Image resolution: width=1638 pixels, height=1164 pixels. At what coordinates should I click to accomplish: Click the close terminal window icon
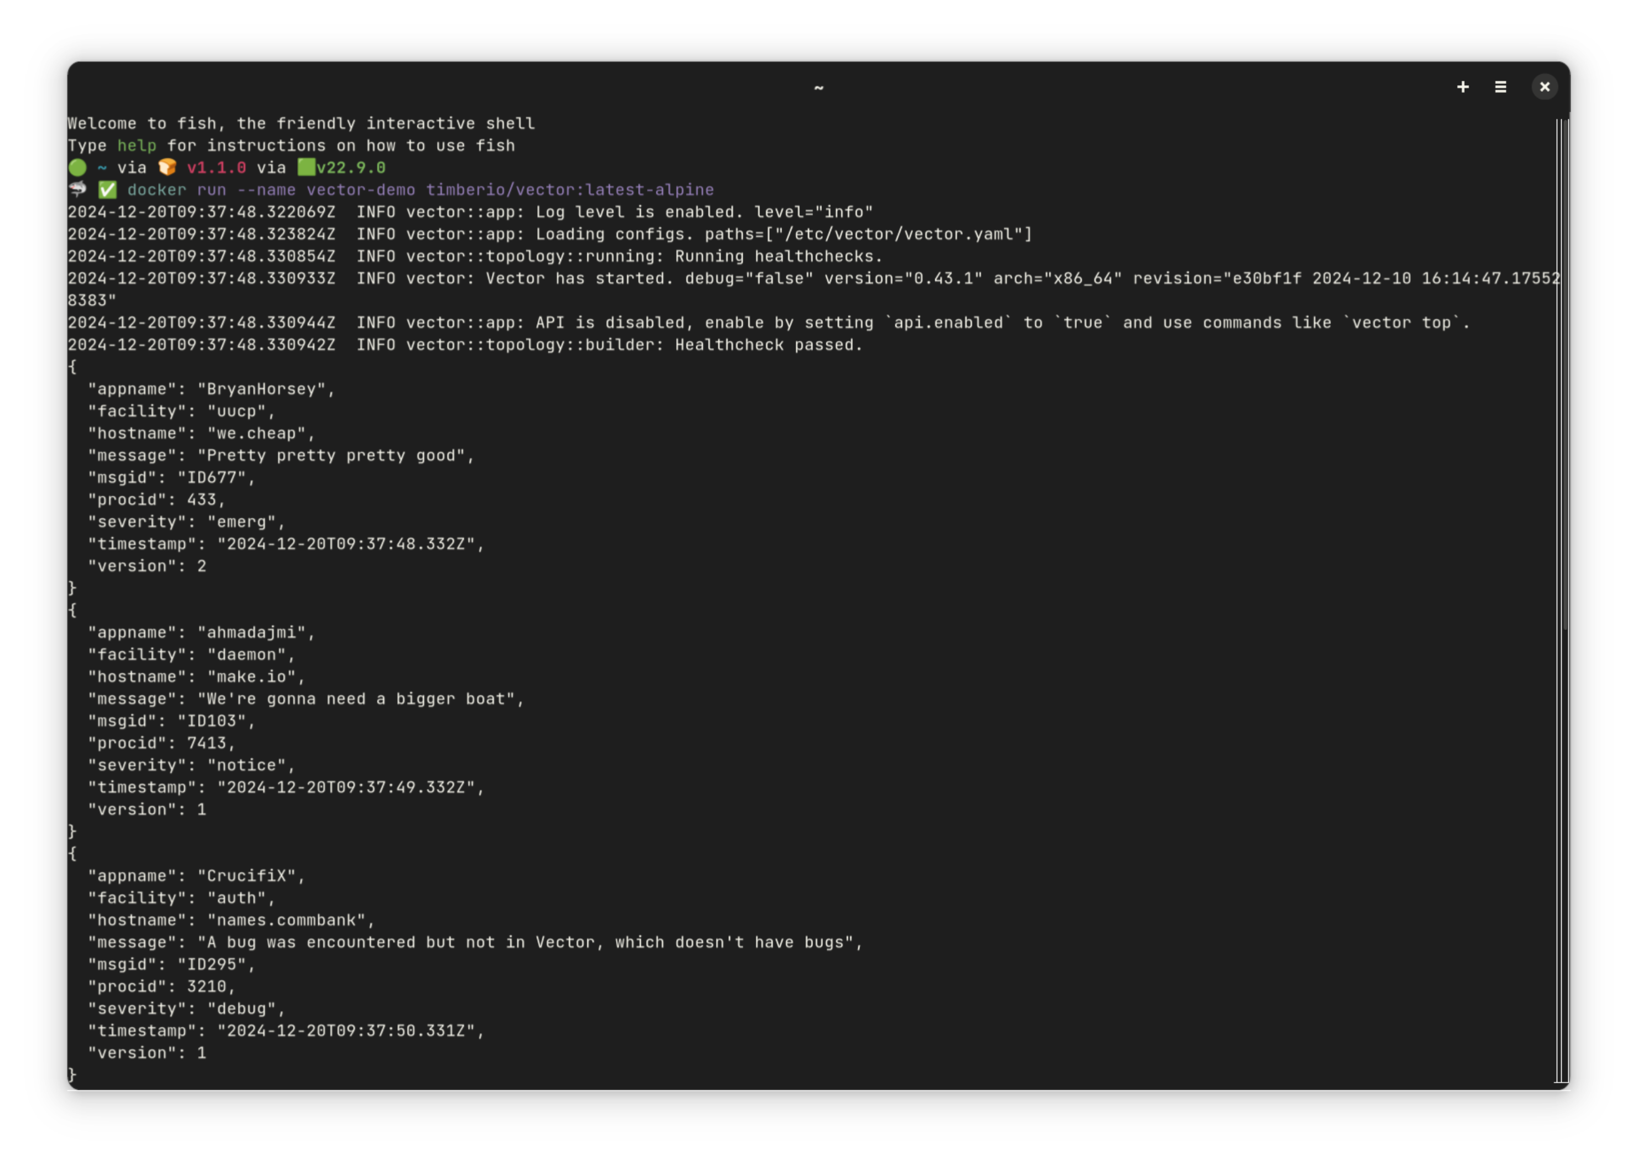1543,87
